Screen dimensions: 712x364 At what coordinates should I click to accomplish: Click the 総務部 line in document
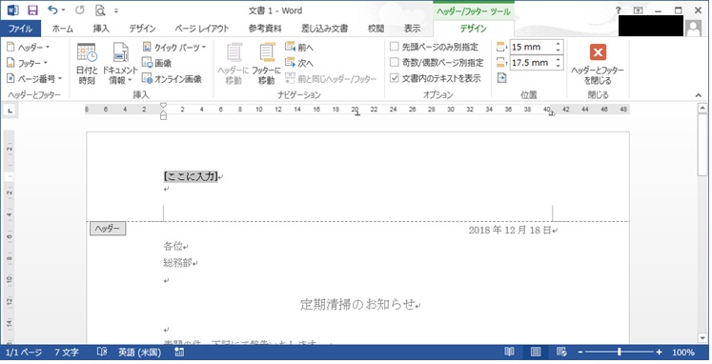coord(177,262)
